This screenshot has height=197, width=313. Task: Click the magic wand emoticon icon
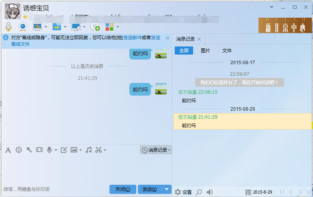29,150
